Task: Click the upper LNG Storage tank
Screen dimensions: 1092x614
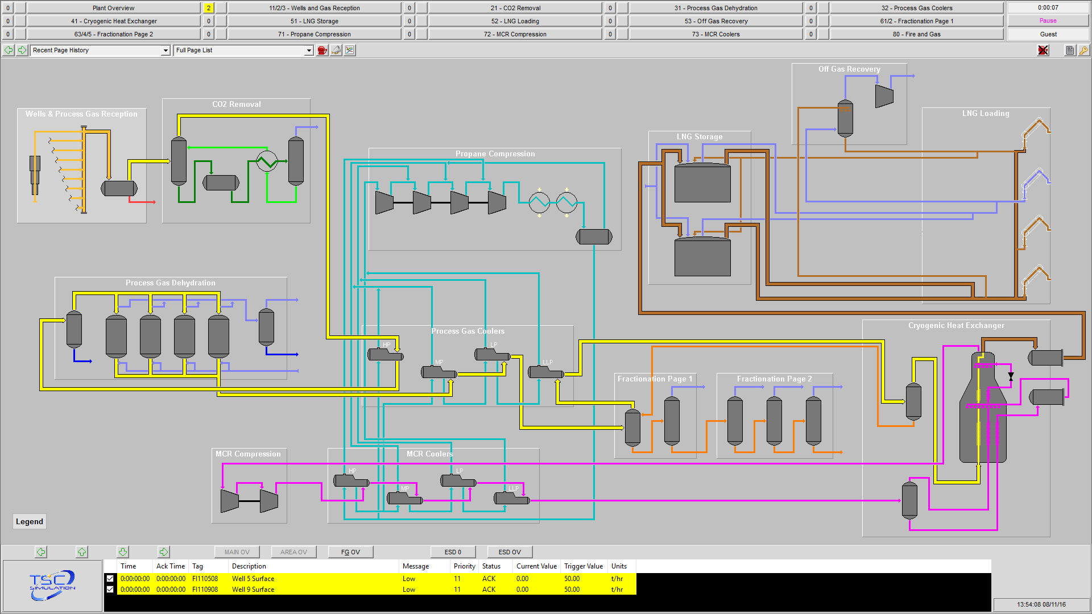Action: [x=702, y=182]
